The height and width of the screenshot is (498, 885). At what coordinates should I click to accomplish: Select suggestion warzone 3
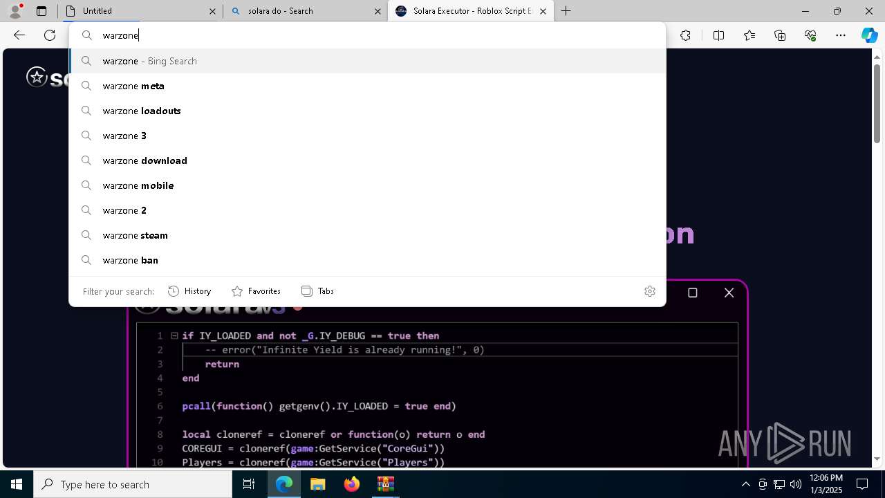pos(367,136)
